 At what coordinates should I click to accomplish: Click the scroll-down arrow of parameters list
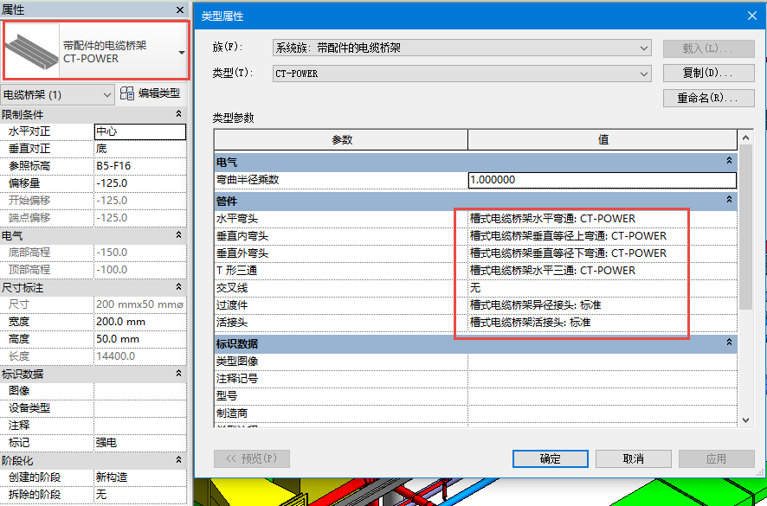[x=745, y=420]
